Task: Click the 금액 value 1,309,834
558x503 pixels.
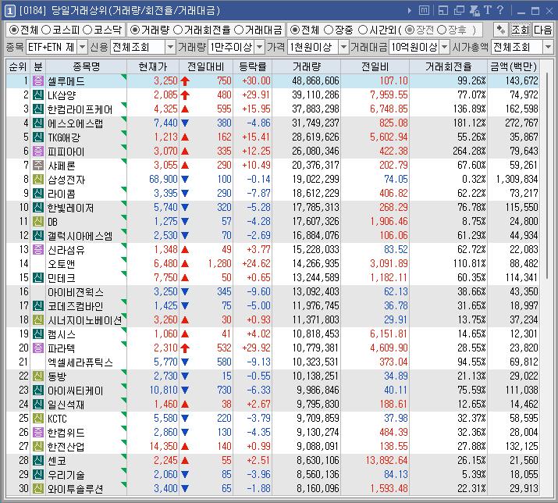Action: [x=517, y=179]
